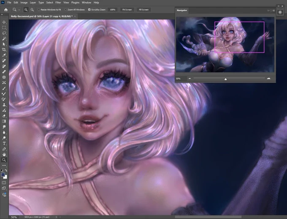Viewport: 287px width, 219px height.
Task: Click Navigator zoom percentage field
Action: (x=181, y=79)
